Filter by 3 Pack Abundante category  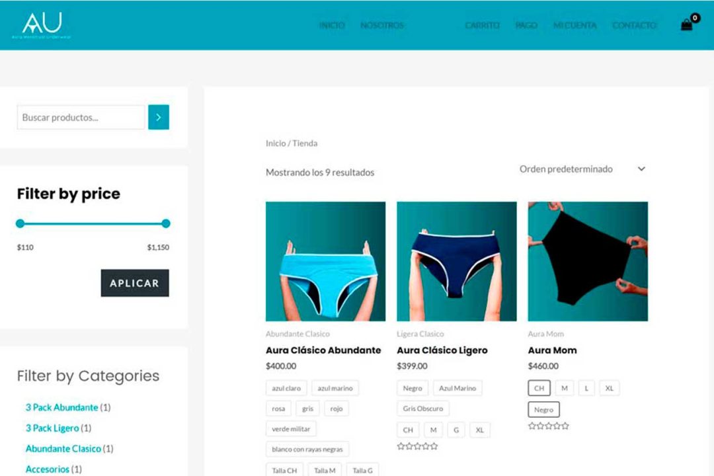click(x=62, y=407)
